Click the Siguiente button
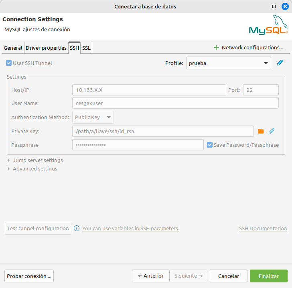 point(189,276)
